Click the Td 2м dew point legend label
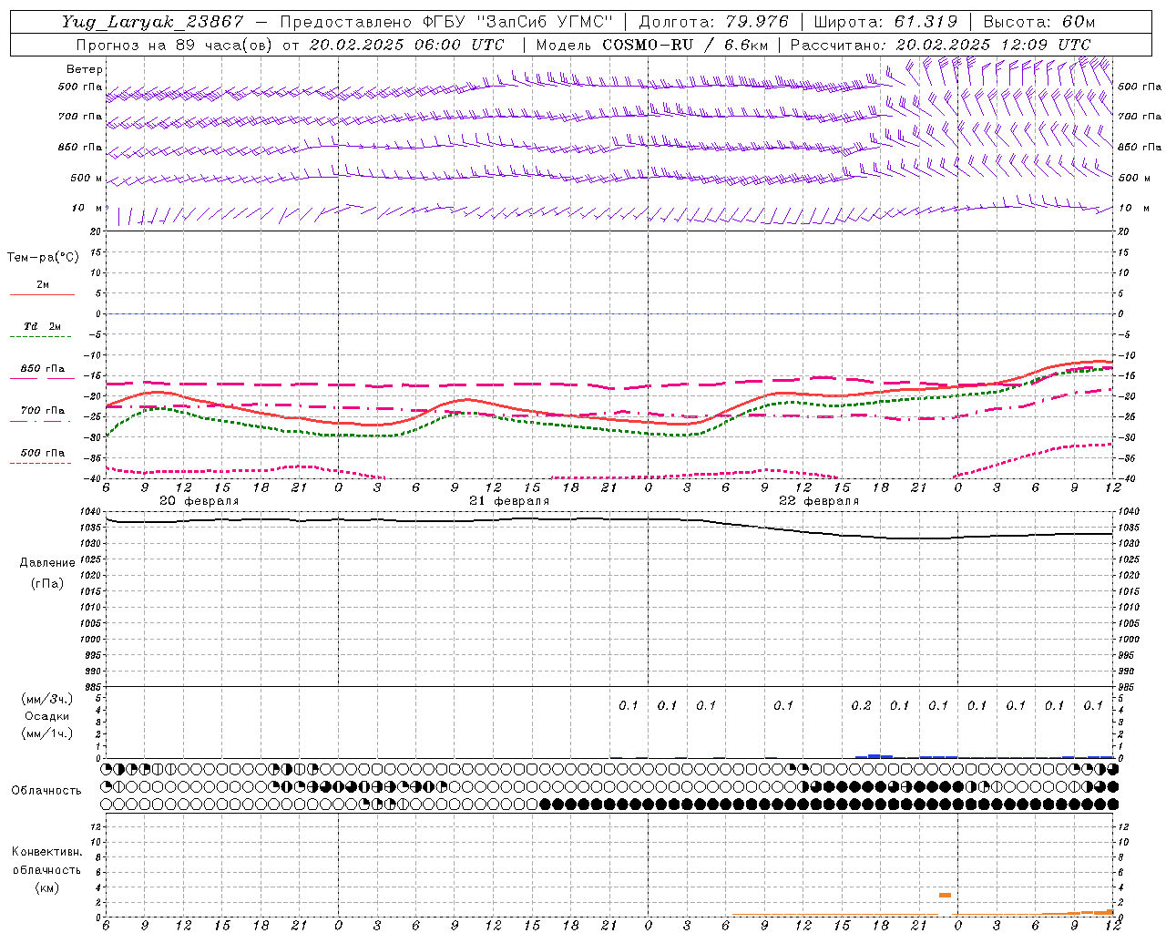The width and height of the screenshot is (1166, 933). coord(43,326)
